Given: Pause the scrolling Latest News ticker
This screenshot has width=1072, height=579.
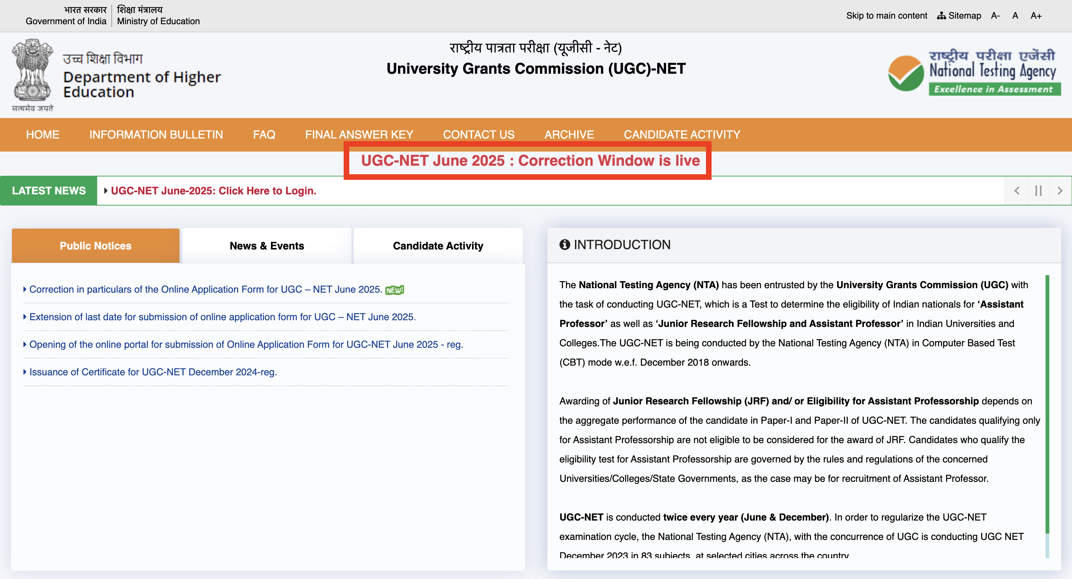Looking at the screenshot, I should [x=1038, y=190].
